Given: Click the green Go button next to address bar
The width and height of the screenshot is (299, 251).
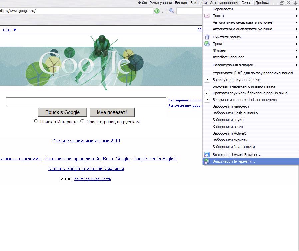Looking at the screenshot, I should pos(157,11).
